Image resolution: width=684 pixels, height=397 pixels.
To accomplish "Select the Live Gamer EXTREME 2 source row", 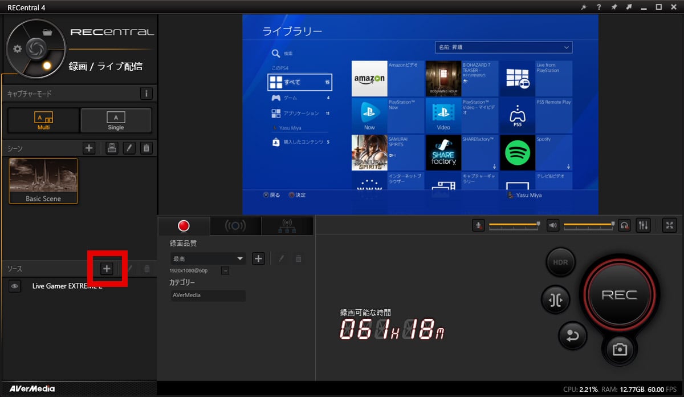I will pyautogui.click(x=79, y=286).
